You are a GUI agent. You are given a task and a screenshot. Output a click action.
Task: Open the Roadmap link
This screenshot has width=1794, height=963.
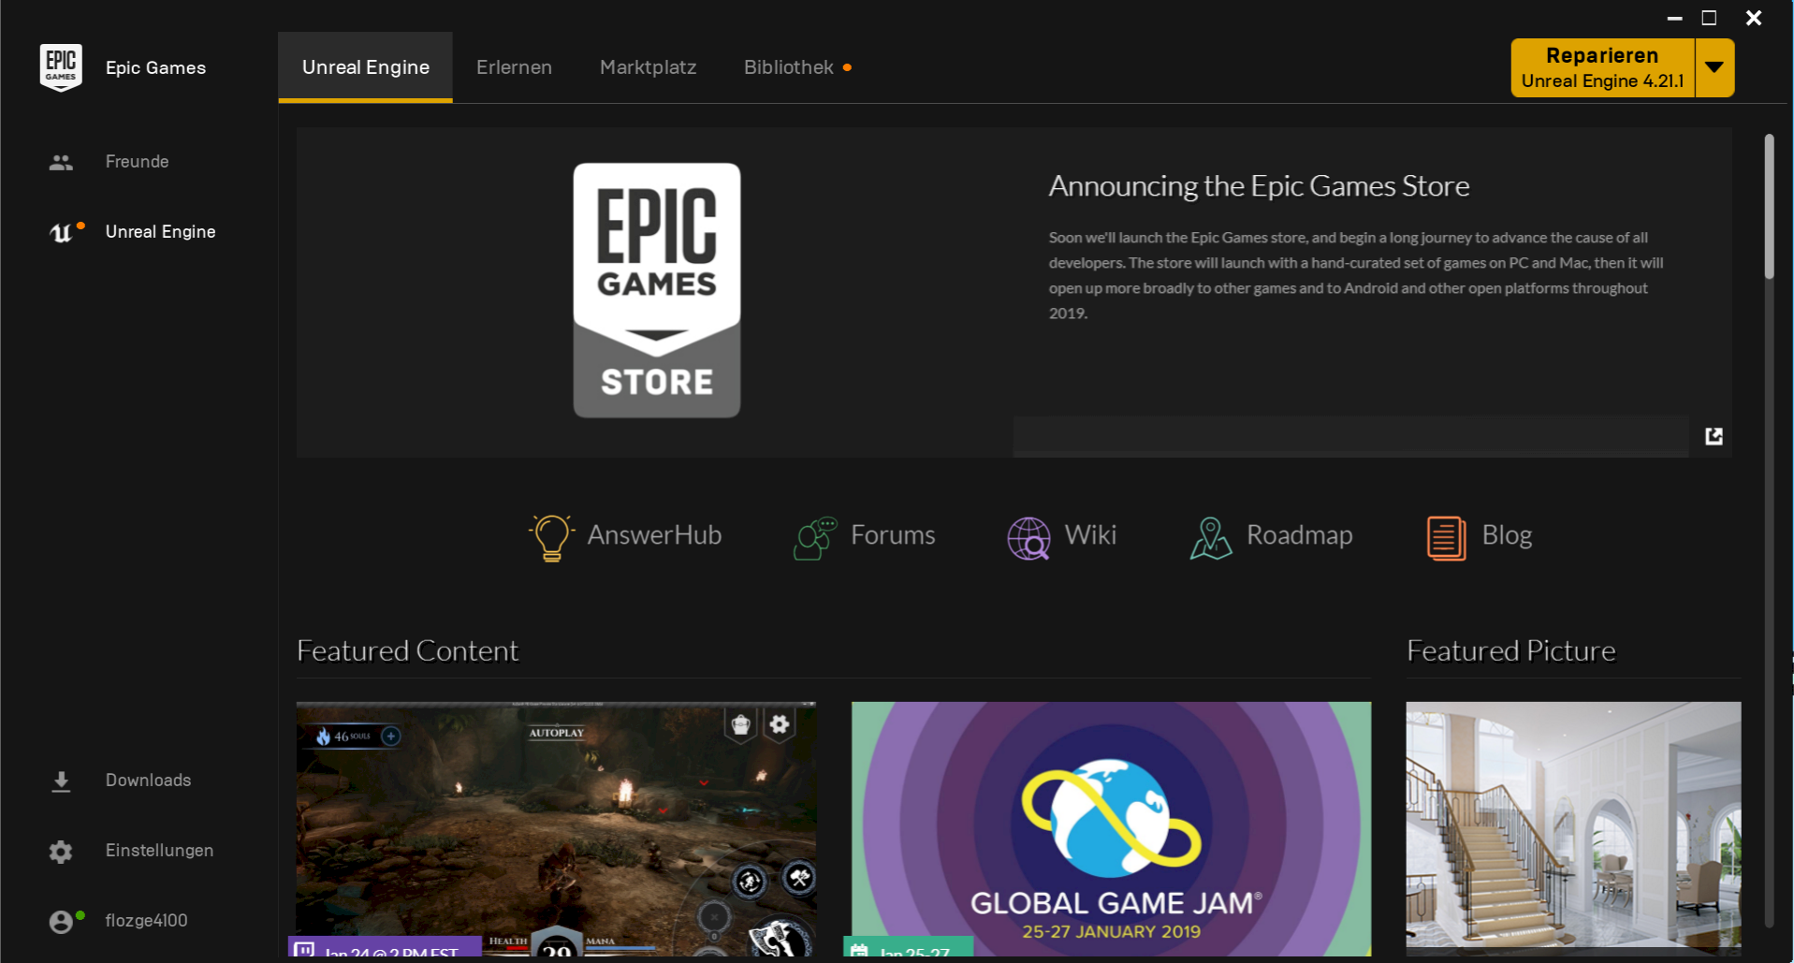pyautogui.click(x=1299, y=535)
